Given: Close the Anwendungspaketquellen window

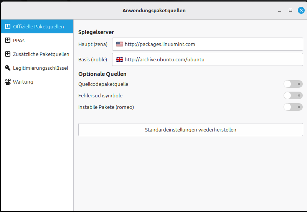Looking at the screenshot, I should (301, 10).
